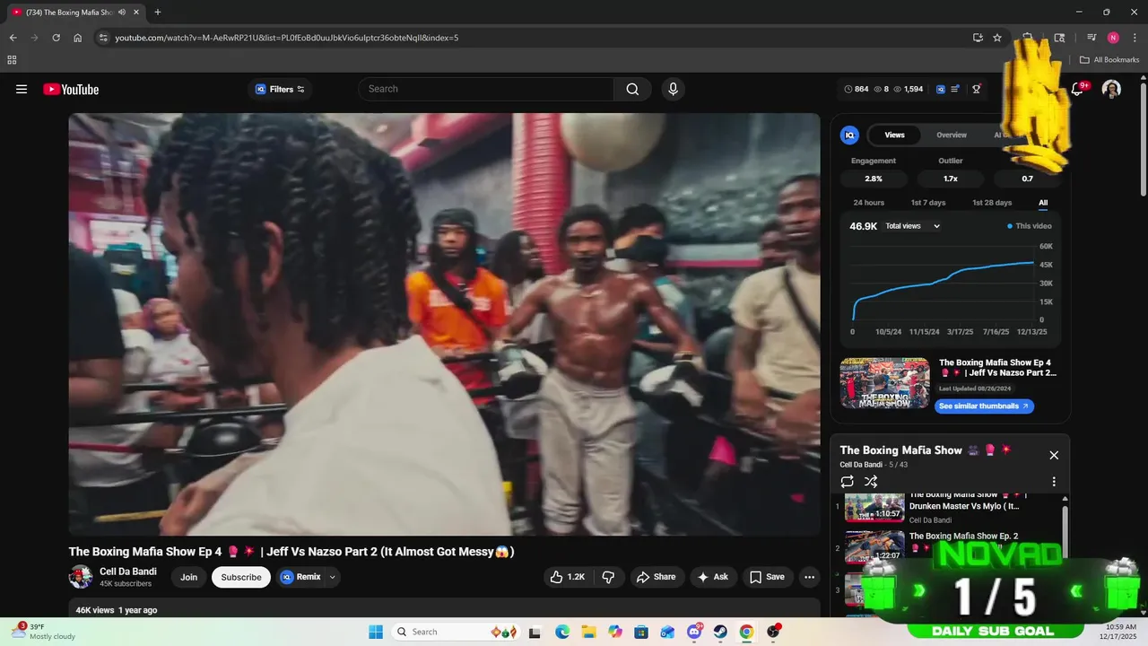Screen dimensions: 1148x646
Task: Open the account avatar menu
Action: click(1111, 89)
